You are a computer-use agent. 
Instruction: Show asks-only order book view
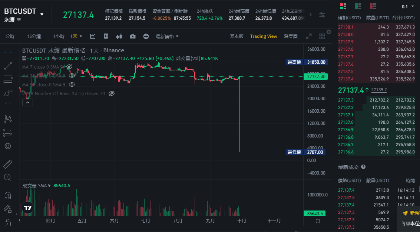[x=373, y=6]
